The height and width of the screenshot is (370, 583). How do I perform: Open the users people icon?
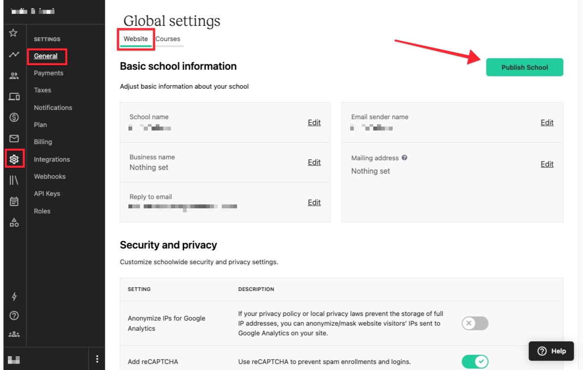(14, 76)
